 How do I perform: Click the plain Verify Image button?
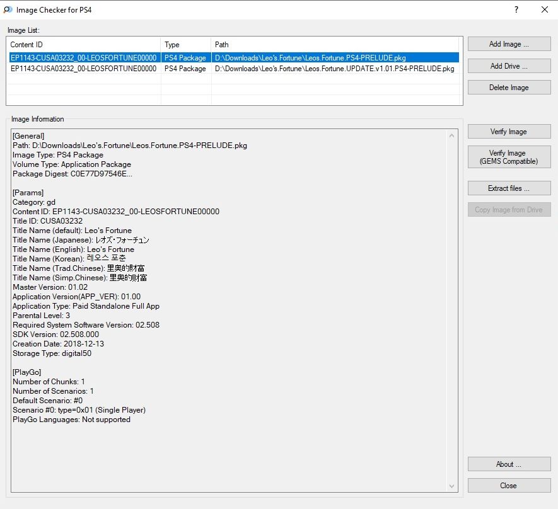509,132
